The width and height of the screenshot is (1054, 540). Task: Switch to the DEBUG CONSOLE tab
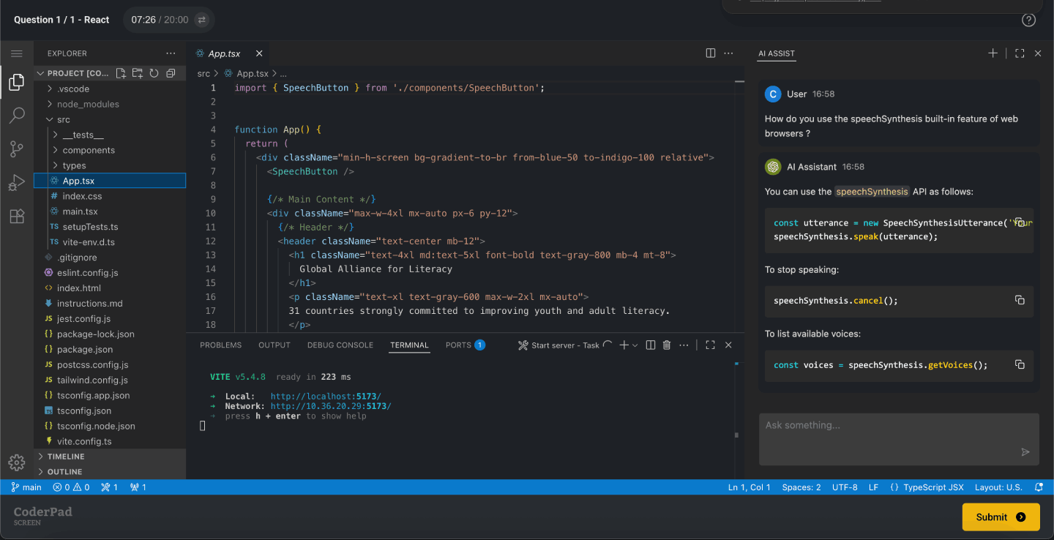(340, 345)
